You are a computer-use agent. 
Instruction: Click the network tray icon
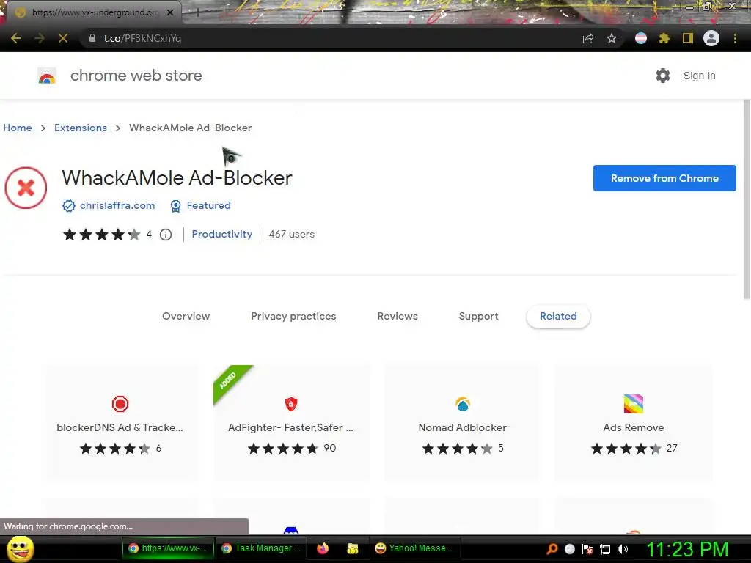(605, 549)
